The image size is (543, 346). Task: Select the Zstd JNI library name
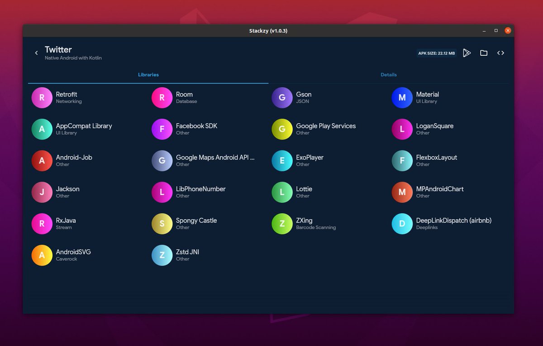pos(187,252)
